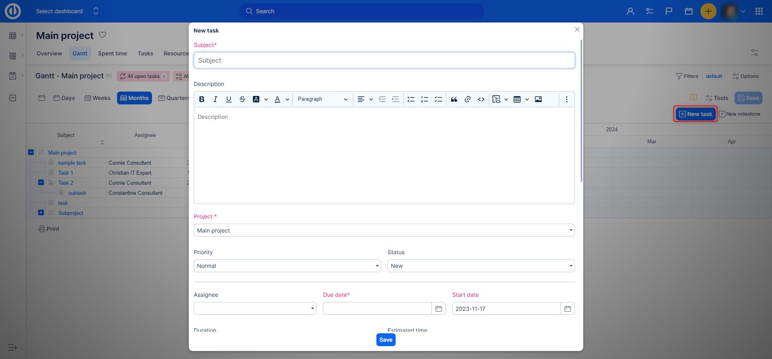Toggle underline formatting in the editor
Viewport: 772px width, 359px height.
pyautogui.click(x=228, y=99)
